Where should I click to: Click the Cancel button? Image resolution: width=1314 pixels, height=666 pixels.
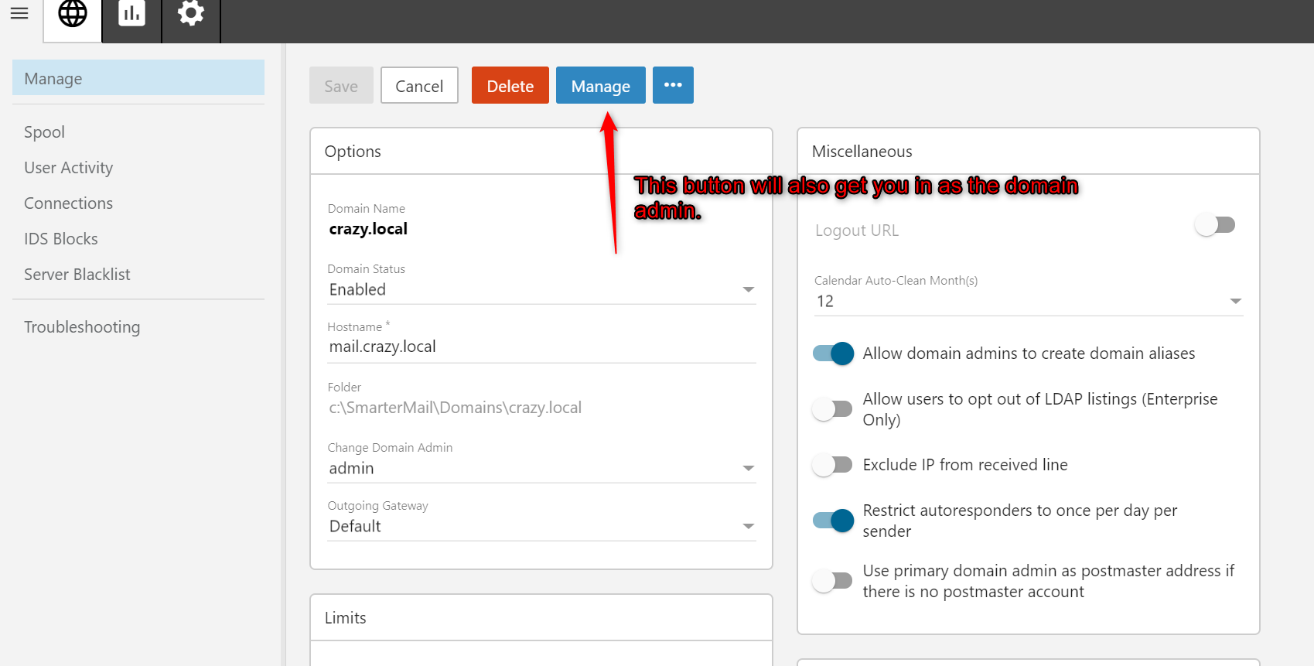(419, 86)
